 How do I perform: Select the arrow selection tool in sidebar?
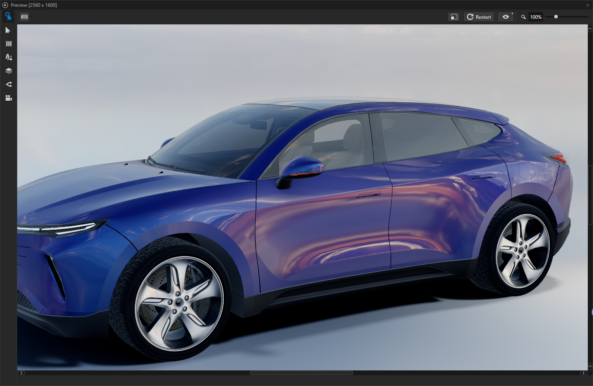point(8,30)
